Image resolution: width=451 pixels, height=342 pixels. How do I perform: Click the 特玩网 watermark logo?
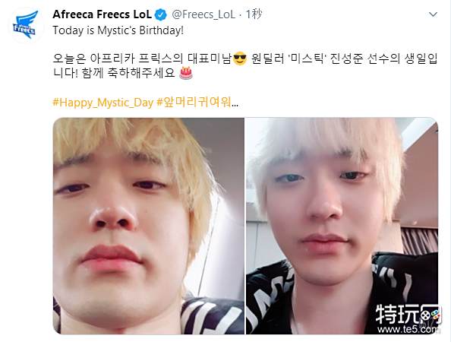click(x=408, y=315)
